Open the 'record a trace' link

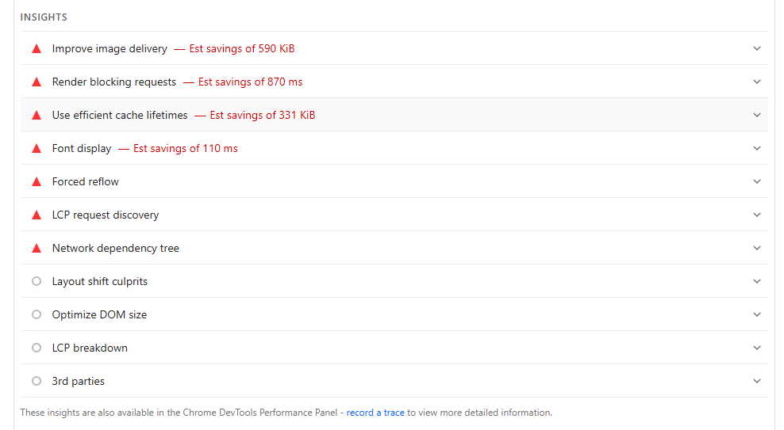click(x=375, y=413)
